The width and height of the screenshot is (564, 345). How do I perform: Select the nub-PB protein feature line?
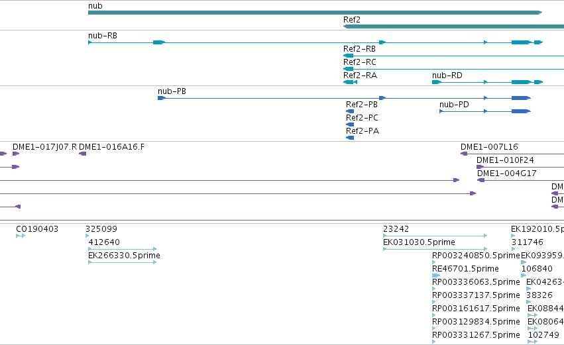(344, 98)
